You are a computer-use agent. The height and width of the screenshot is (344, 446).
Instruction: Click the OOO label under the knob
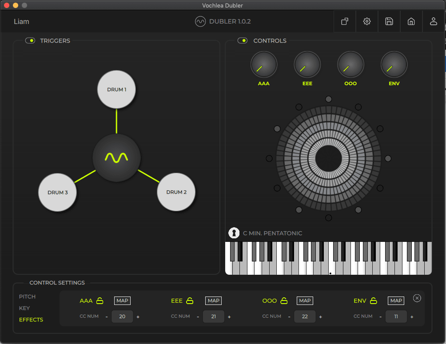tap(350, 83)
